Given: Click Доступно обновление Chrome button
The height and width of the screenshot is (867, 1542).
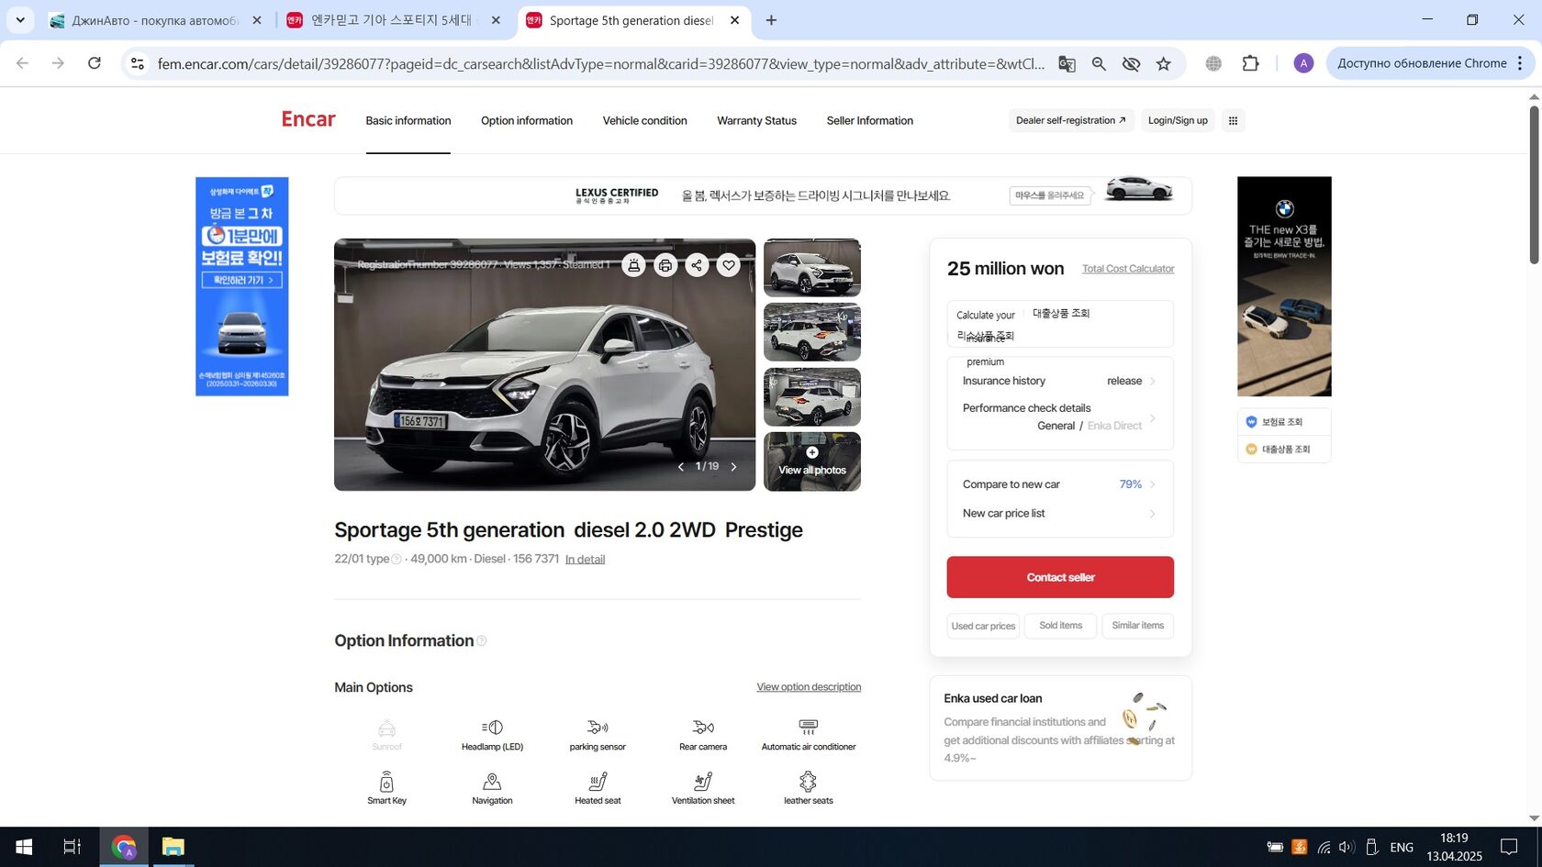Looking at the screenshot, I should [1422, 63].
